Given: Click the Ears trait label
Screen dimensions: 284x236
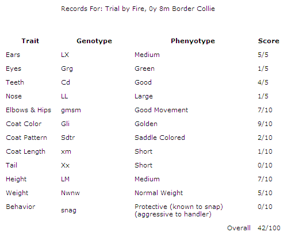Looking at the screenshot, I should tap(13, 55).
